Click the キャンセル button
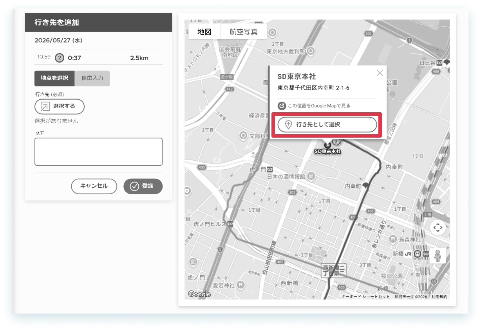 [x=94, y=186]
